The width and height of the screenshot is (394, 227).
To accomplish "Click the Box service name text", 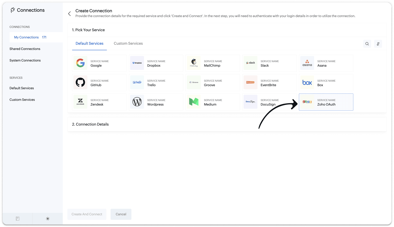I will click(x=320, y=85).
